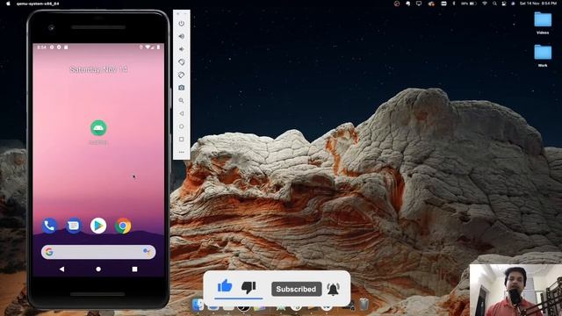Open the Messages app in Android dock
This screenshot has width=562, height=316.
[x=74, y=226]
